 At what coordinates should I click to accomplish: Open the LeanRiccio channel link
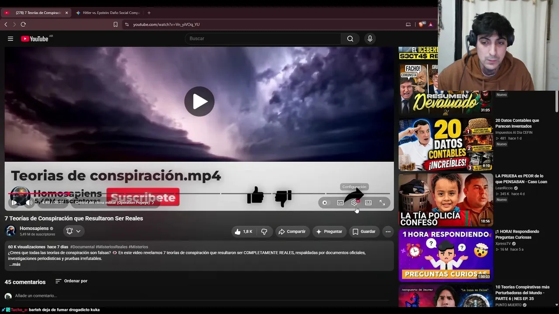(x=504, y=188)
